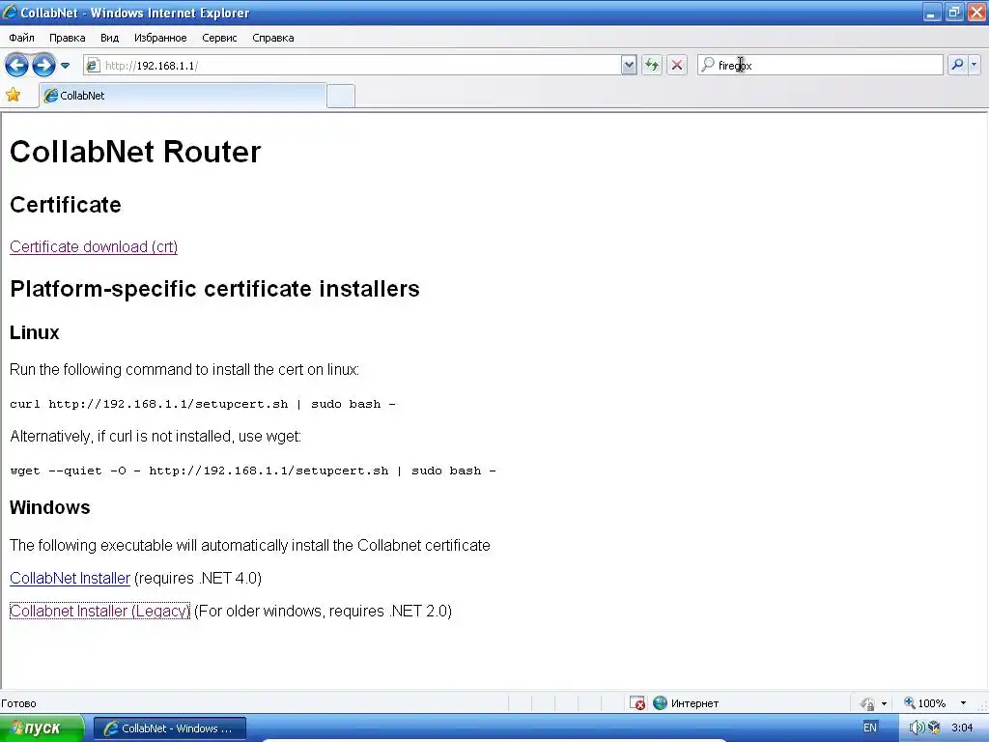The height and width of the screenshot is (742, 989).
Task: Open search provider options dropdown
Action: [975, 65]
